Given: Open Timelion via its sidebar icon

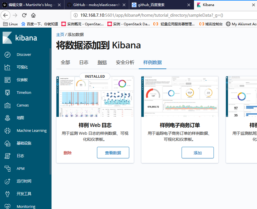Looking at the screenshot, I should click(x=8, y=93).
